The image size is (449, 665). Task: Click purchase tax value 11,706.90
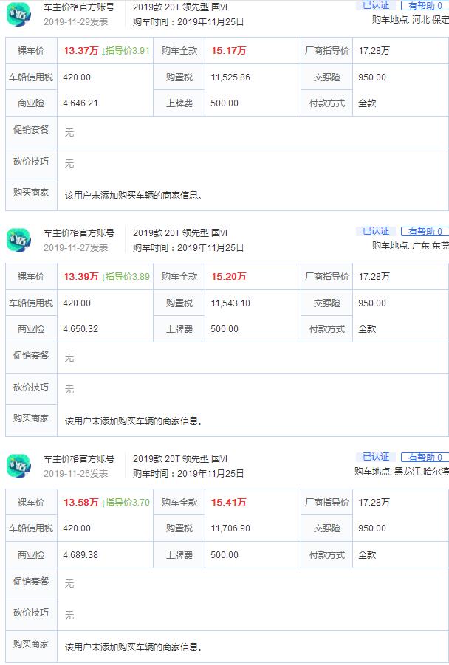[230, 528]
